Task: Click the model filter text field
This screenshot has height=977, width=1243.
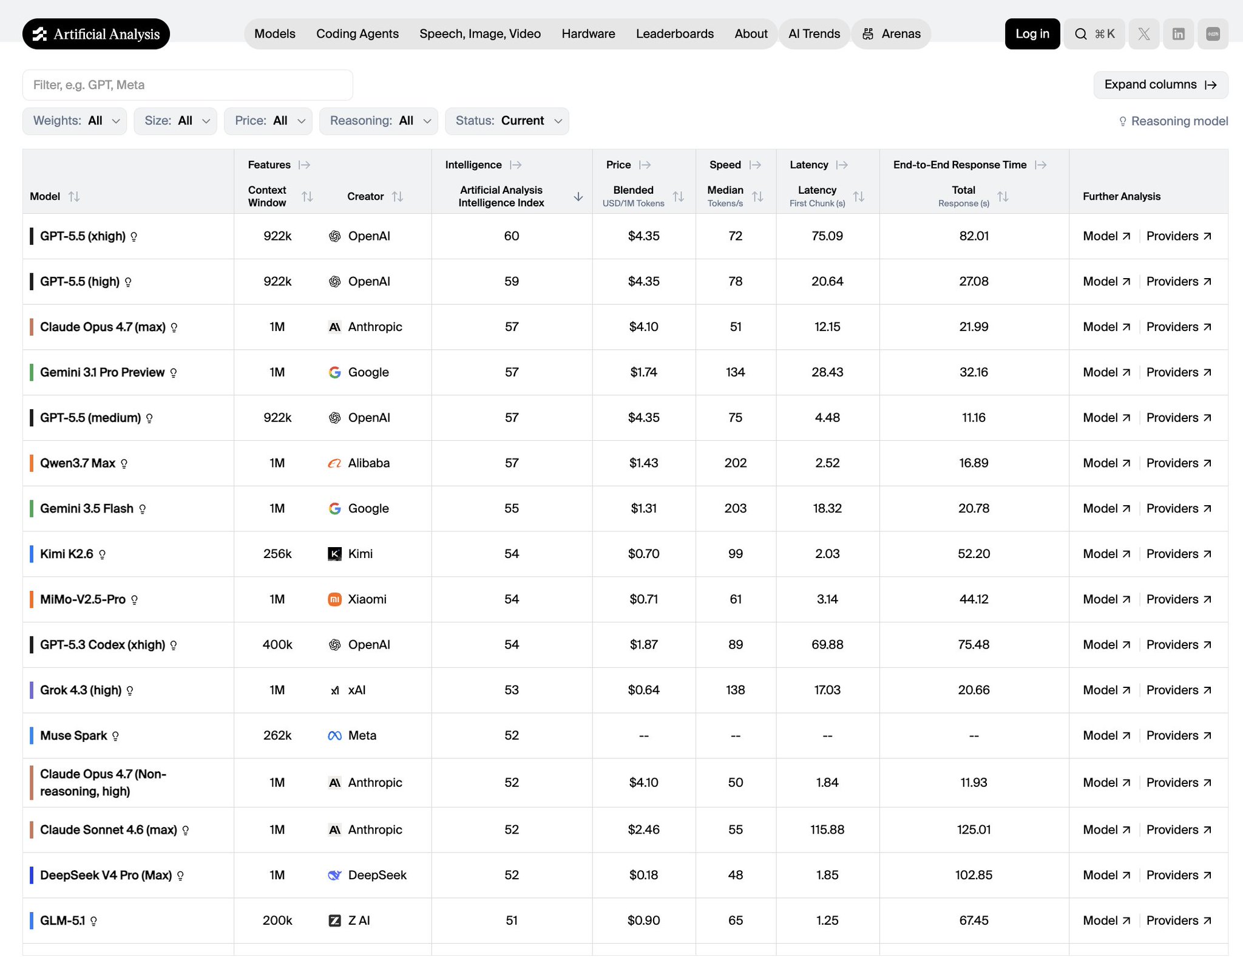Action: [188, 85]
